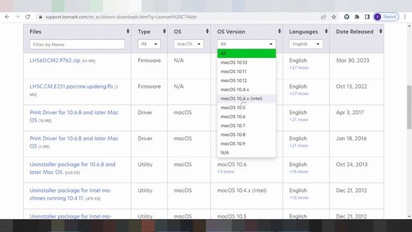Click the address bar URL support.lexmark.com
The image size is (412, 232).
click(x=121, y=17)
